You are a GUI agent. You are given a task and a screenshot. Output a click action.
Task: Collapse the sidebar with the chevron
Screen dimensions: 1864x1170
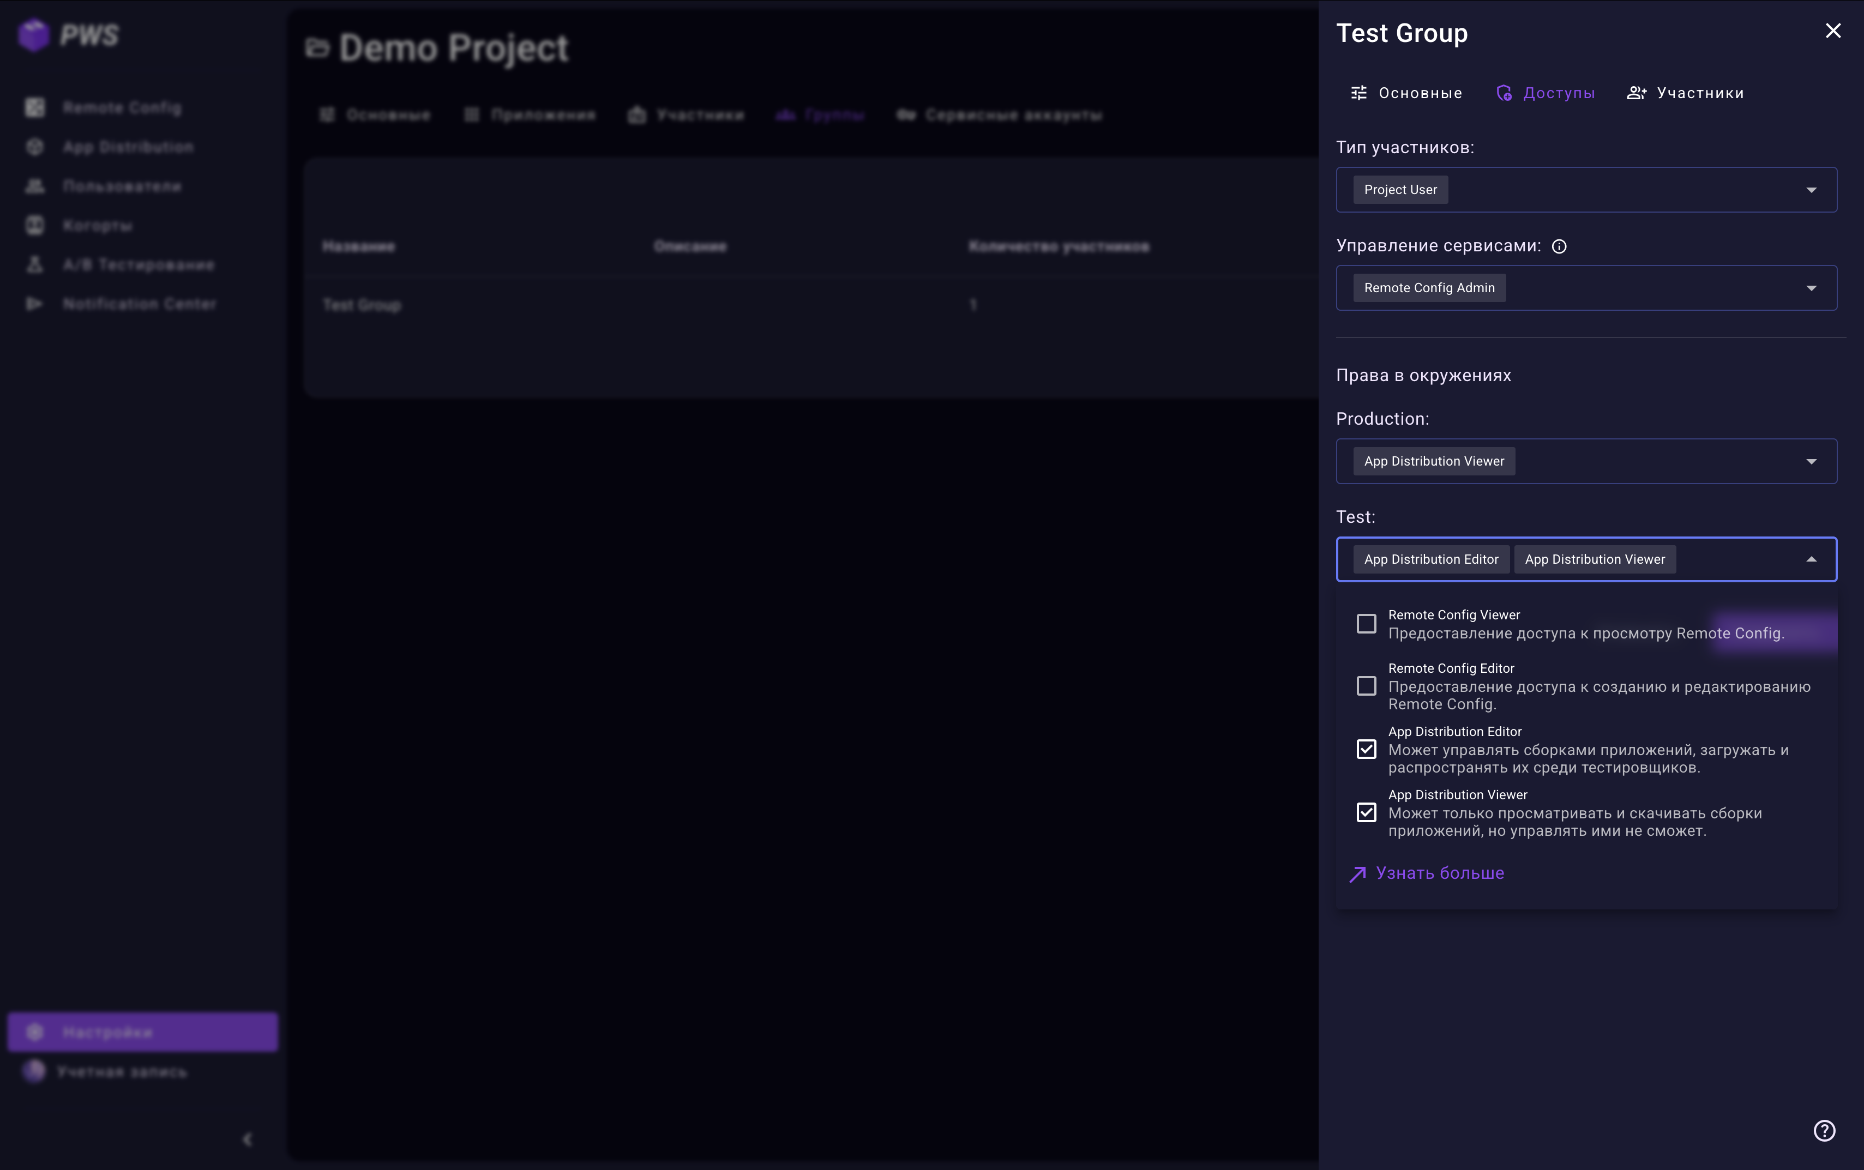pyautogui.click(x=248, y=1139)
